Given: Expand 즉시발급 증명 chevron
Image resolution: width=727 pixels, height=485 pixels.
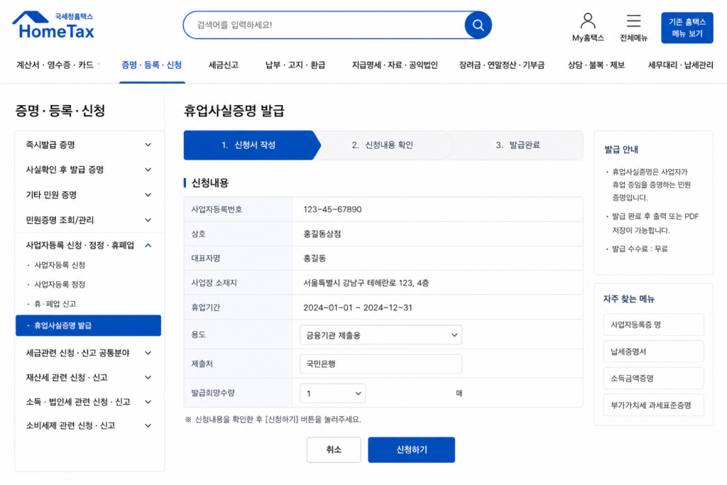Looking at the screenshot, I should [x=148, y=145].
